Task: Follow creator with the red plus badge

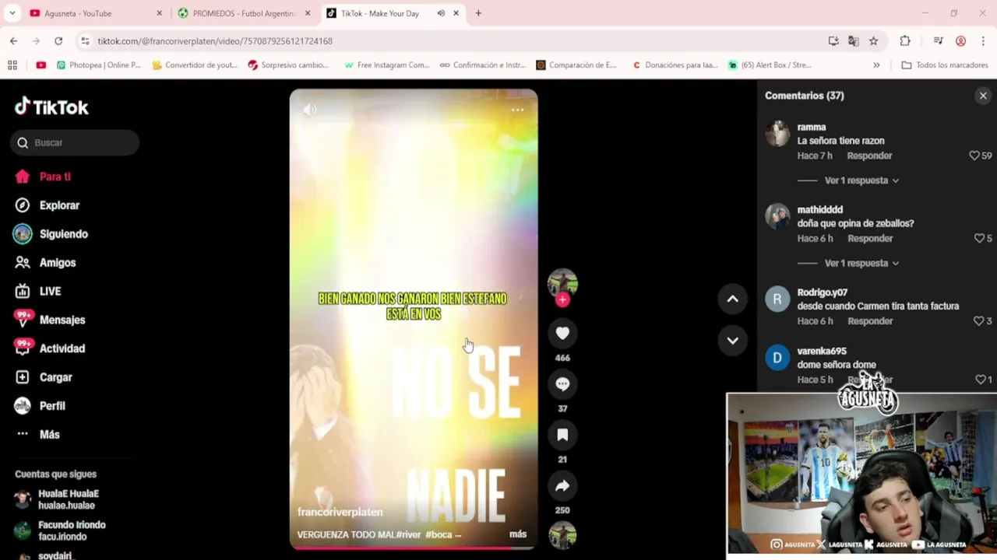Action: [x=562, y=299]
